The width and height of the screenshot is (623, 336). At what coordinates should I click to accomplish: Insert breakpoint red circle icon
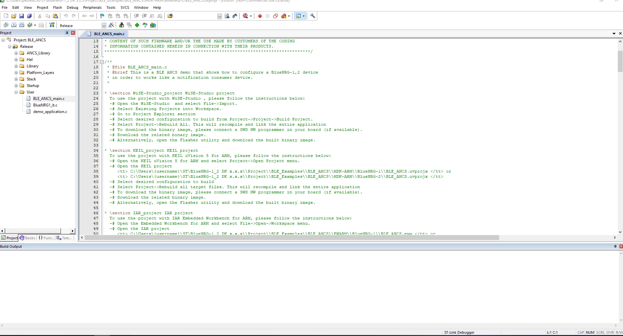tap(260, 16)
